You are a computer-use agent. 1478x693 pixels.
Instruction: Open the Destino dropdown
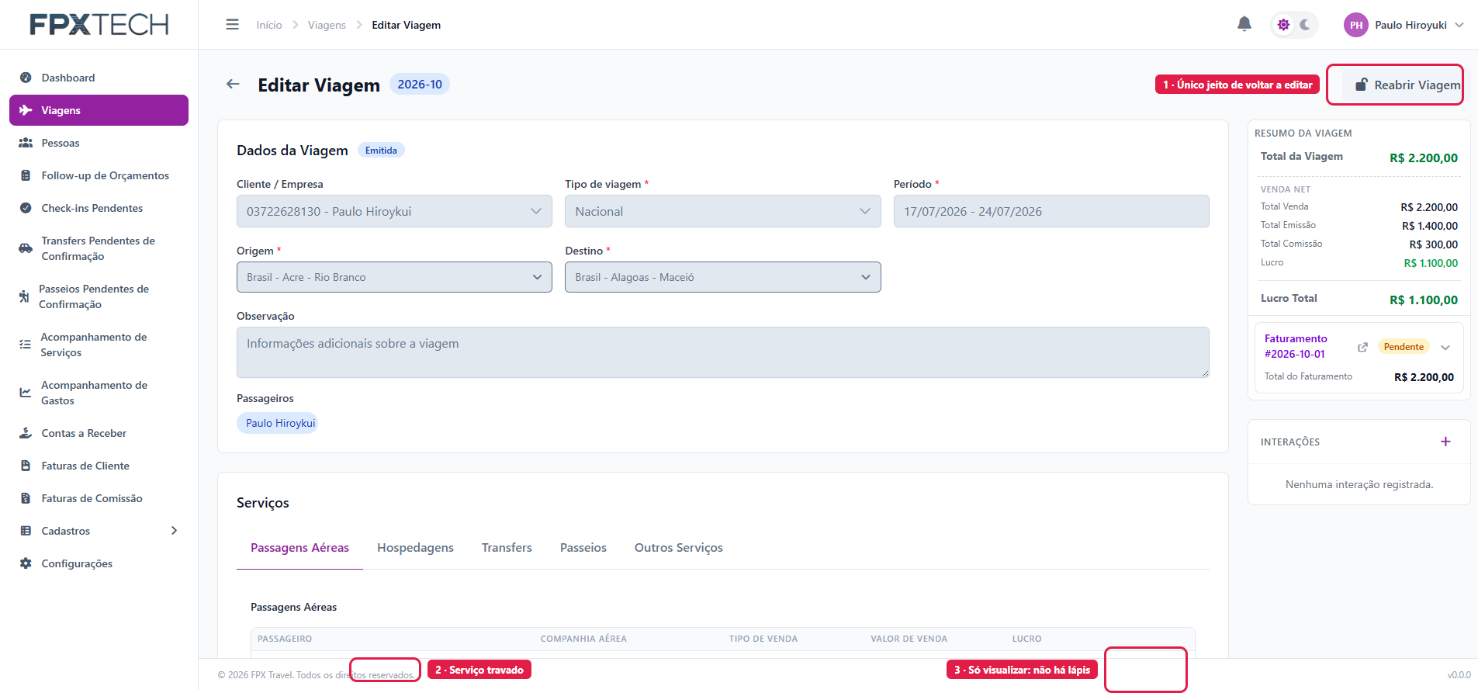(722, 277)
